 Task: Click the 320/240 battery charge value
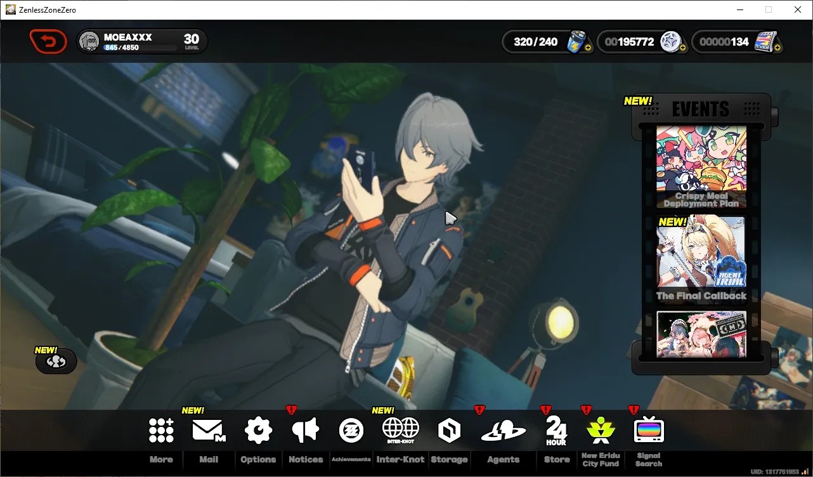click(x=535, y=42)
